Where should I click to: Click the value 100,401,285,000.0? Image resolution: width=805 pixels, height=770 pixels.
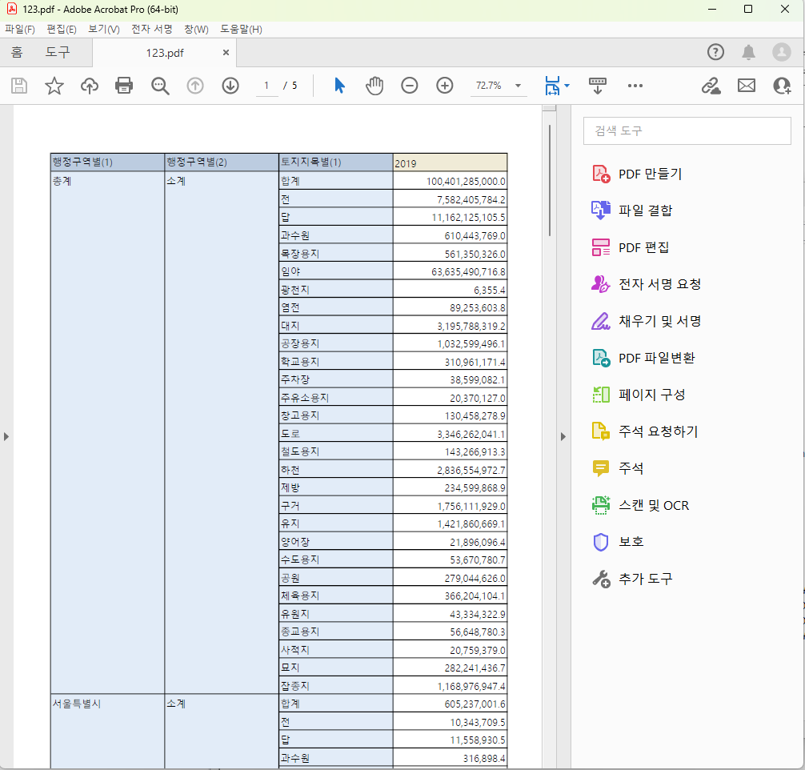pos(465,182)
